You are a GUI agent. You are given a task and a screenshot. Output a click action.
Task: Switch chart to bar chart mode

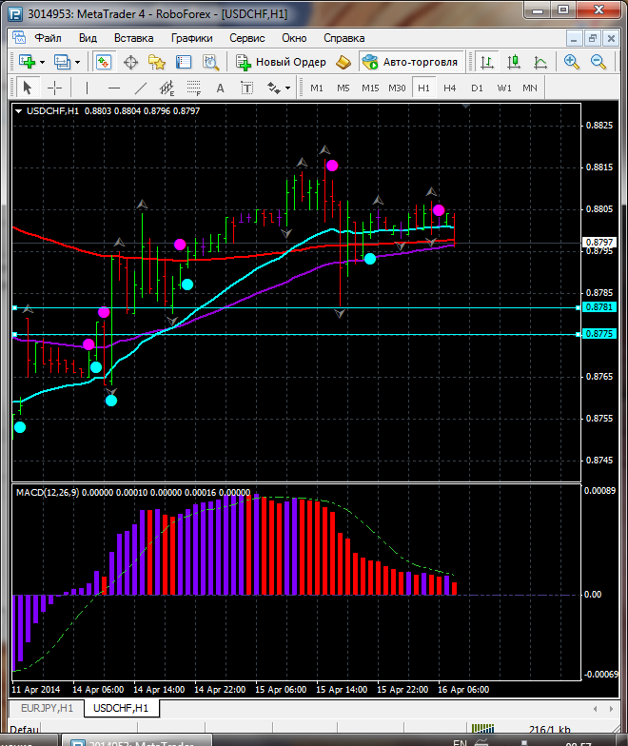point(487,62)
